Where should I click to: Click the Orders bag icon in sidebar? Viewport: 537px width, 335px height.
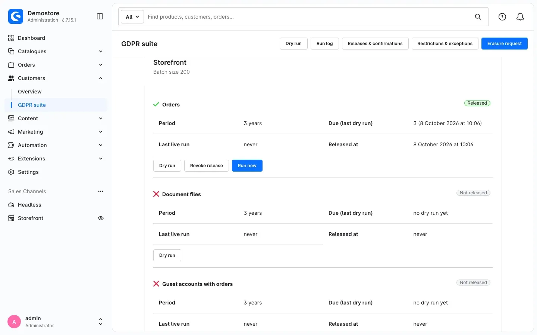tap(11, 65)
